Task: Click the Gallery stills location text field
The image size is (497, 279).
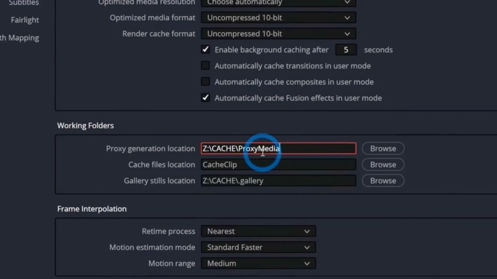Action: coord(279,181)
